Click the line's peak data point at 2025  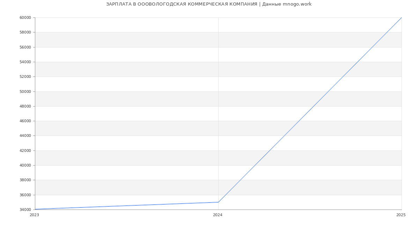click(402, 17)
